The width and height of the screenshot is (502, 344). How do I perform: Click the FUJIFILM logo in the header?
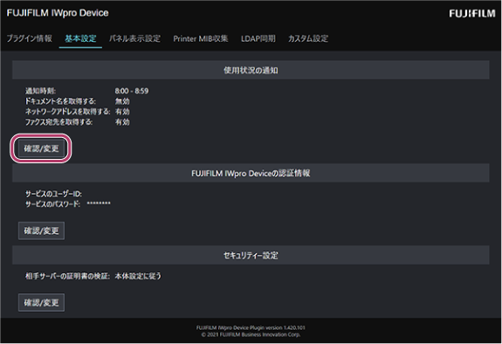tap(472, 13)
